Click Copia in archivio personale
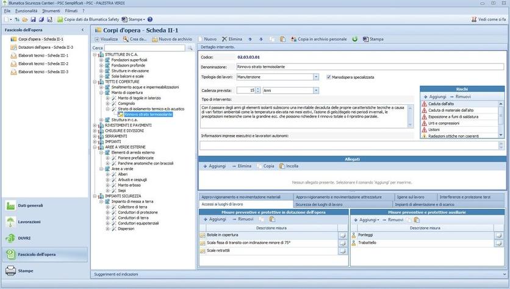Viewport: 510px width, 289px height. coord(318,39)
